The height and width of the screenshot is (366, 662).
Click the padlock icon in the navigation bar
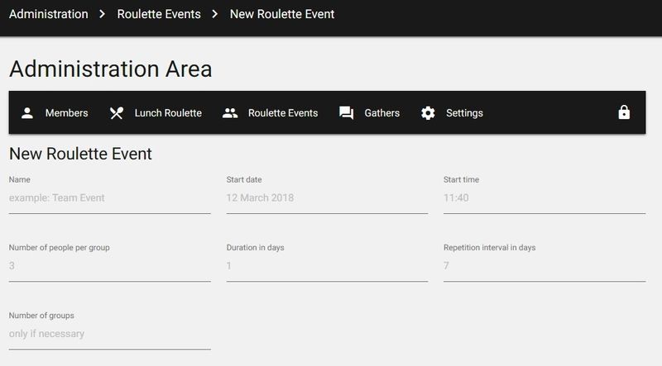[624, 113]
